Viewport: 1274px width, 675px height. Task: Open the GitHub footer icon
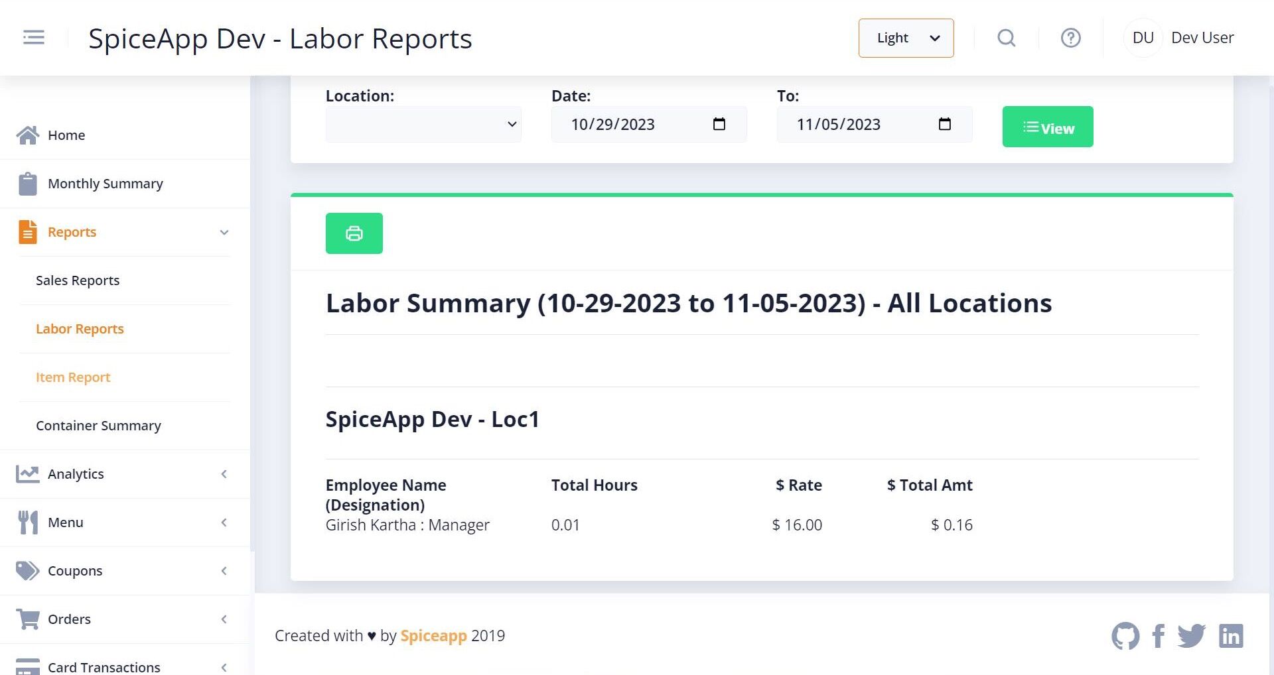(1125, 636)
